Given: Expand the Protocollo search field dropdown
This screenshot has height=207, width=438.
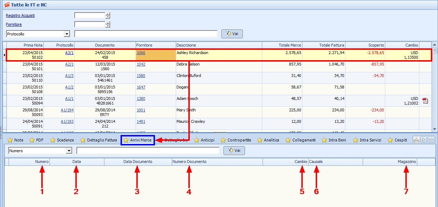Looking at the screenshot, I should (67, 34).
